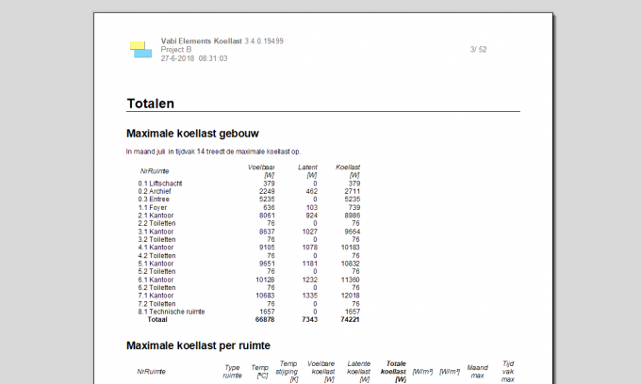This screenshot has height=384, width=641.
Task: Click the 'Totalen' heading
Action: click(151, 104)
